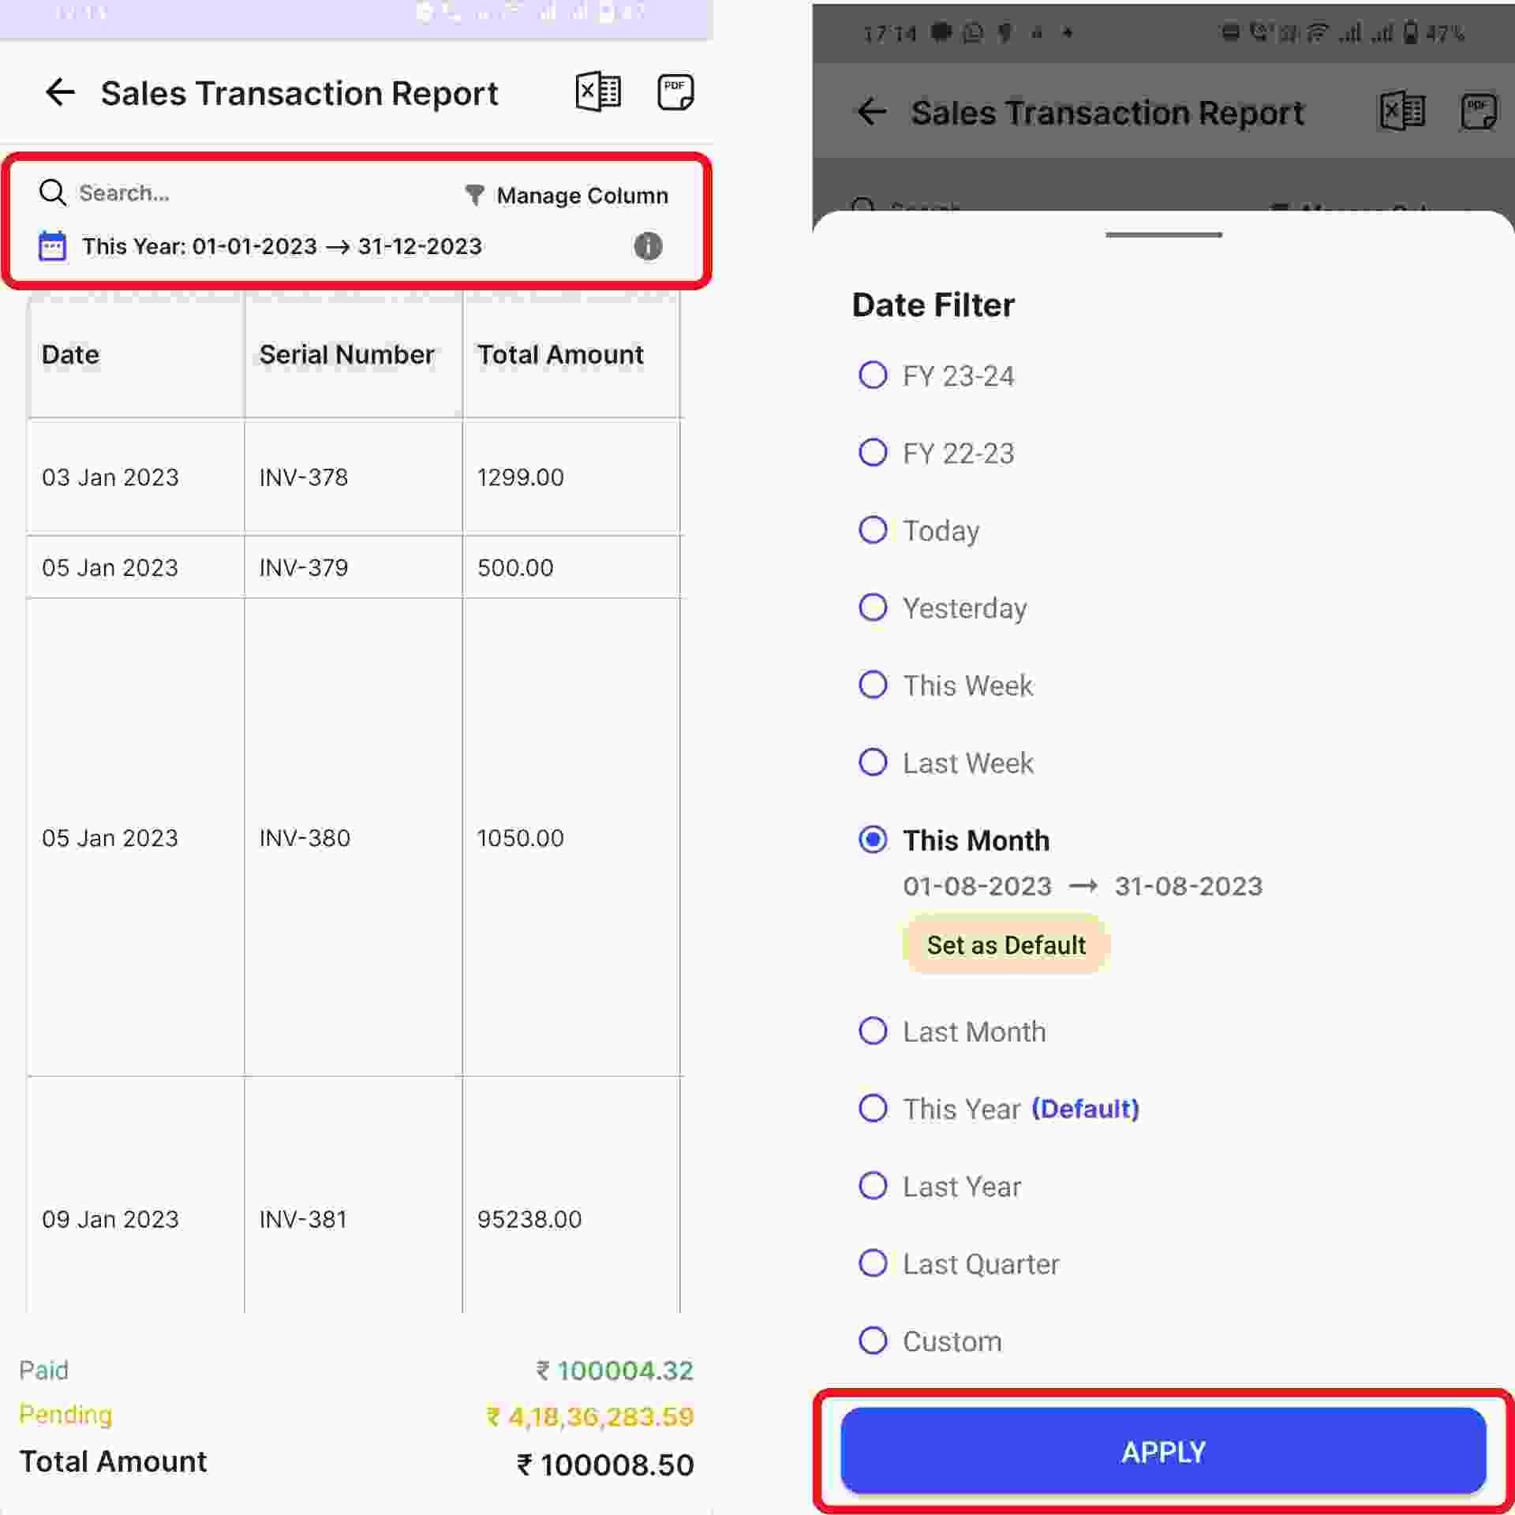The image size is (1515, 1515).
Task: Click the back arrow in left report header
Action: point(60,93)
